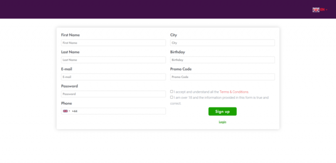The width and height of the screenshot is (336, 163).
Task: Click the Promo Code label text
Action: [x=181, y=69]
